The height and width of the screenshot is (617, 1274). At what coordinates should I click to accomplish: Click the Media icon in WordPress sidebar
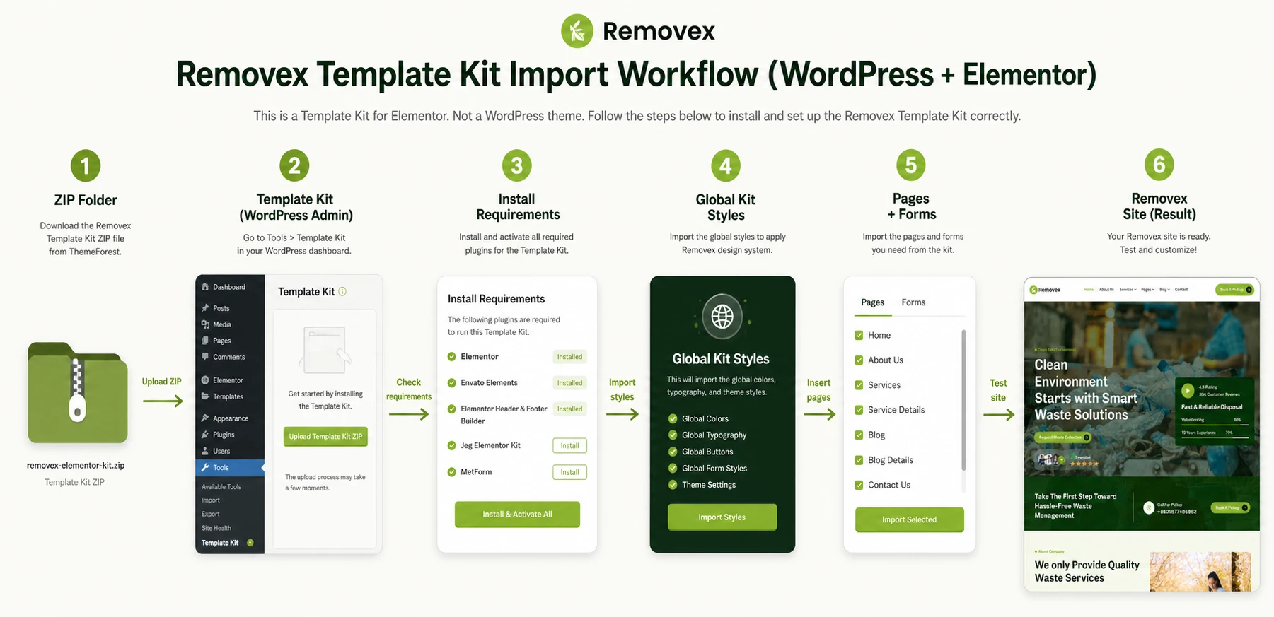[205, 324]
